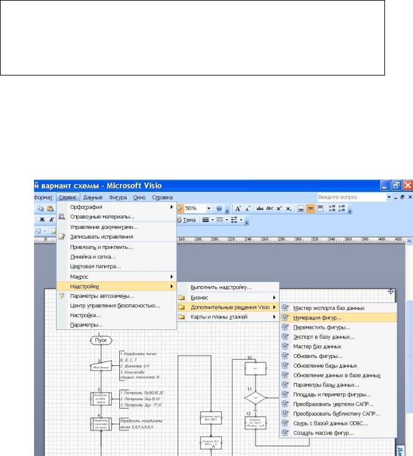The image size is (413, 456).
Task: Toggle small caps Abc formatting
Action: tap(269, 208)
